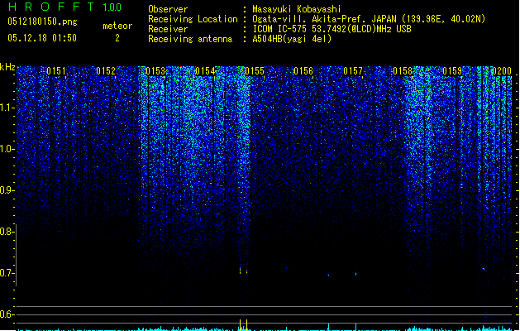Click the Observer field label
The width and height of the screenshot is (520, 331).
[168, 9]
